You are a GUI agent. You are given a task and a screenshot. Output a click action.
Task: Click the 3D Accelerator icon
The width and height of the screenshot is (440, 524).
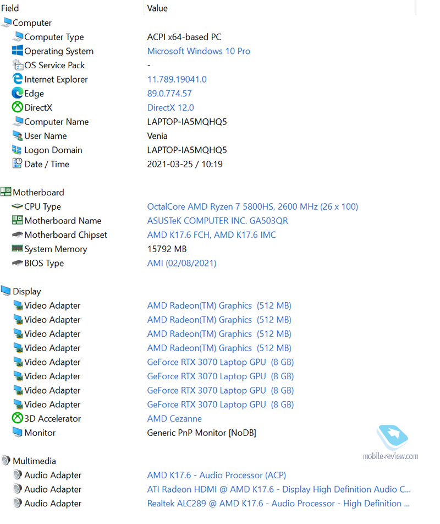pyautogui.click(x=18, y=418)
